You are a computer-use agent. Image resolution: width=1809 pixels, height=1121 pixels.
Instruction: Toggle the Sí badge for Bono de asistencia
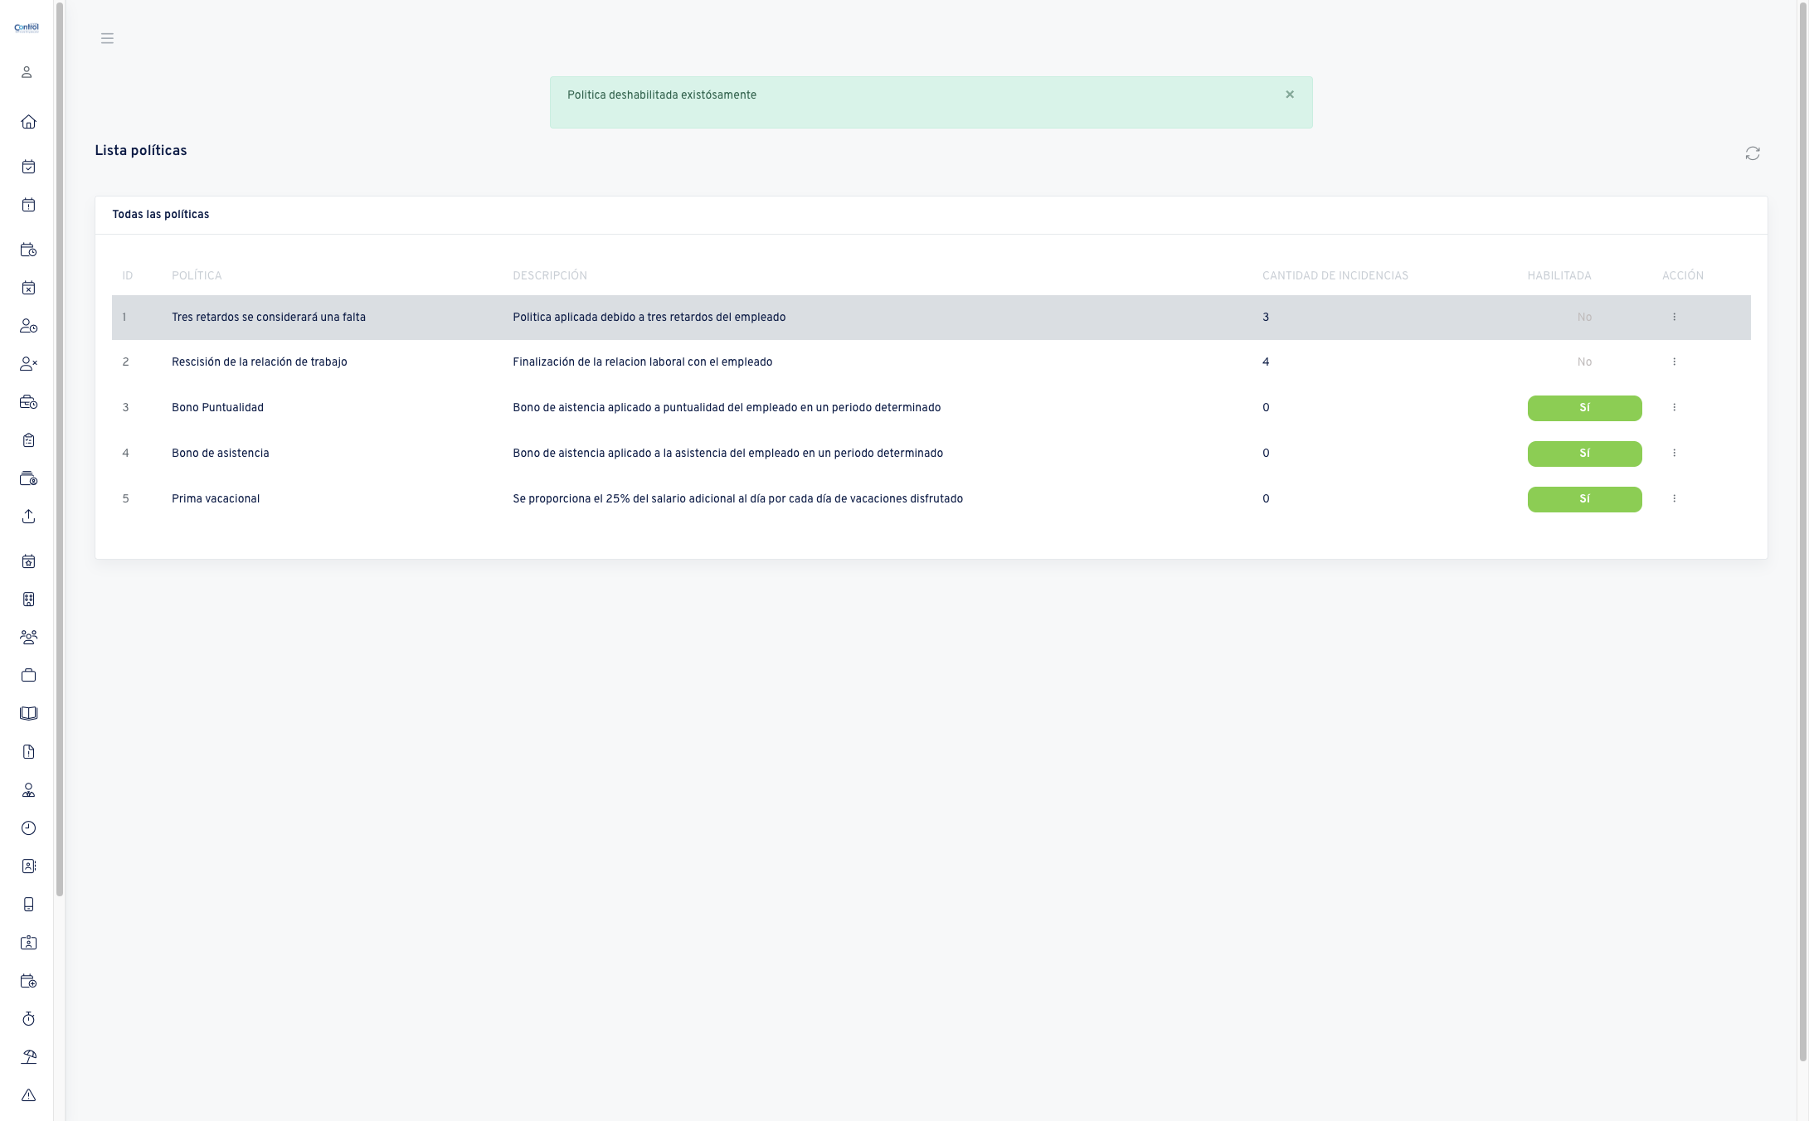pyautogui.click(x=1584, y=454)
